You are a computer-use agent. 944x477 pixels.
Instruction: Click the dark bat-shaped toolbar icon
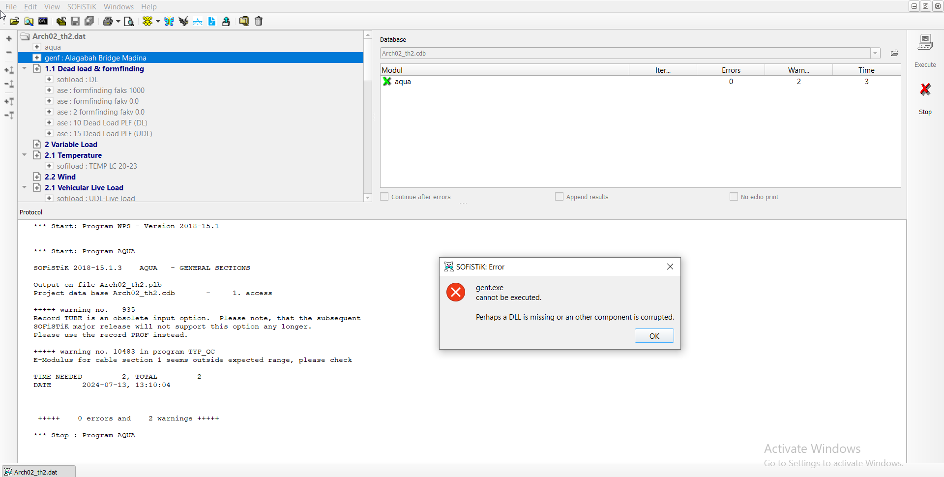click(x=183, y=21)
